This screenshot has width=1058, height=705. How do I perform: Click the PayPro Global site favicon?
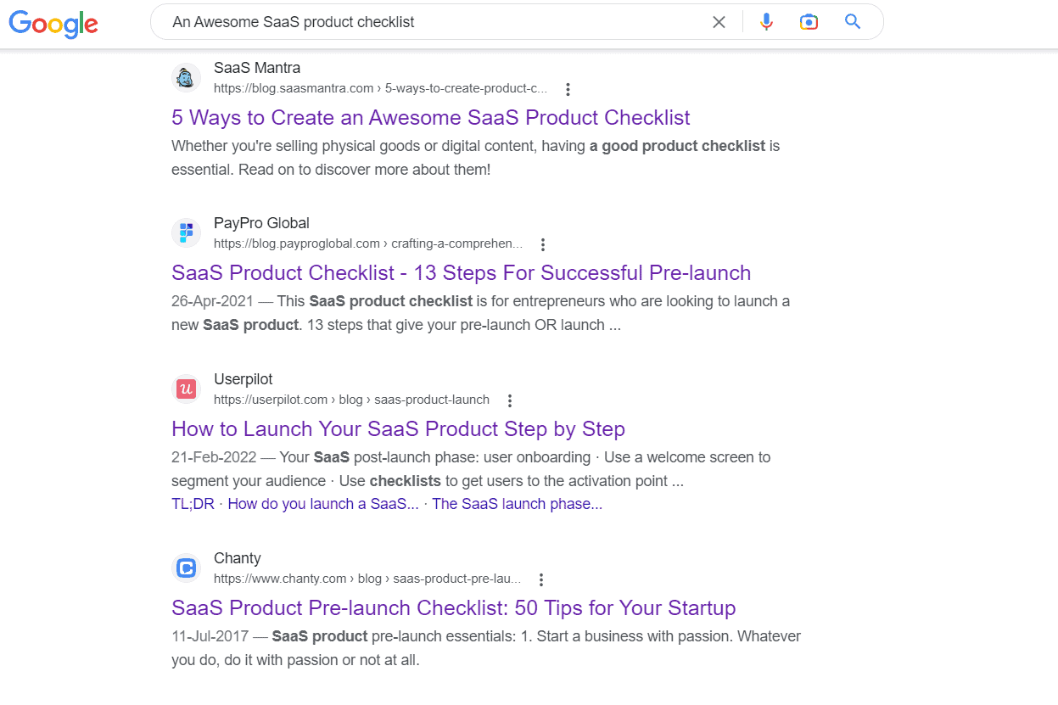pos(186,233)
